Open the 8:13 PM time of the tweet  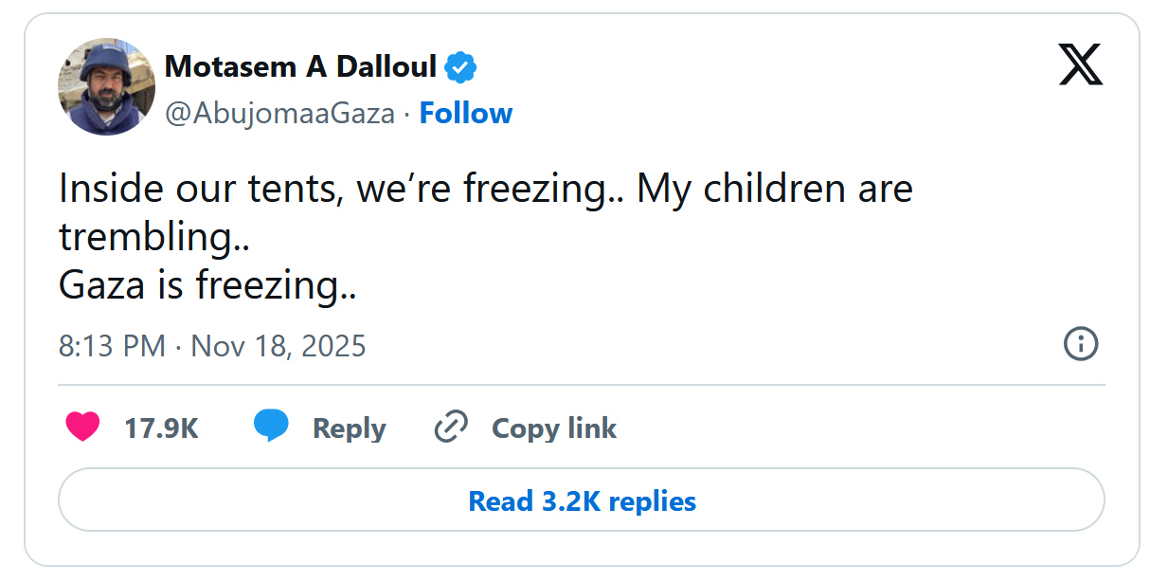click(112, 345)
